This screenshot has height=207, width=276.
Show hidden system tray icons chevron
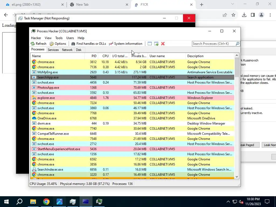pos(228,202)
